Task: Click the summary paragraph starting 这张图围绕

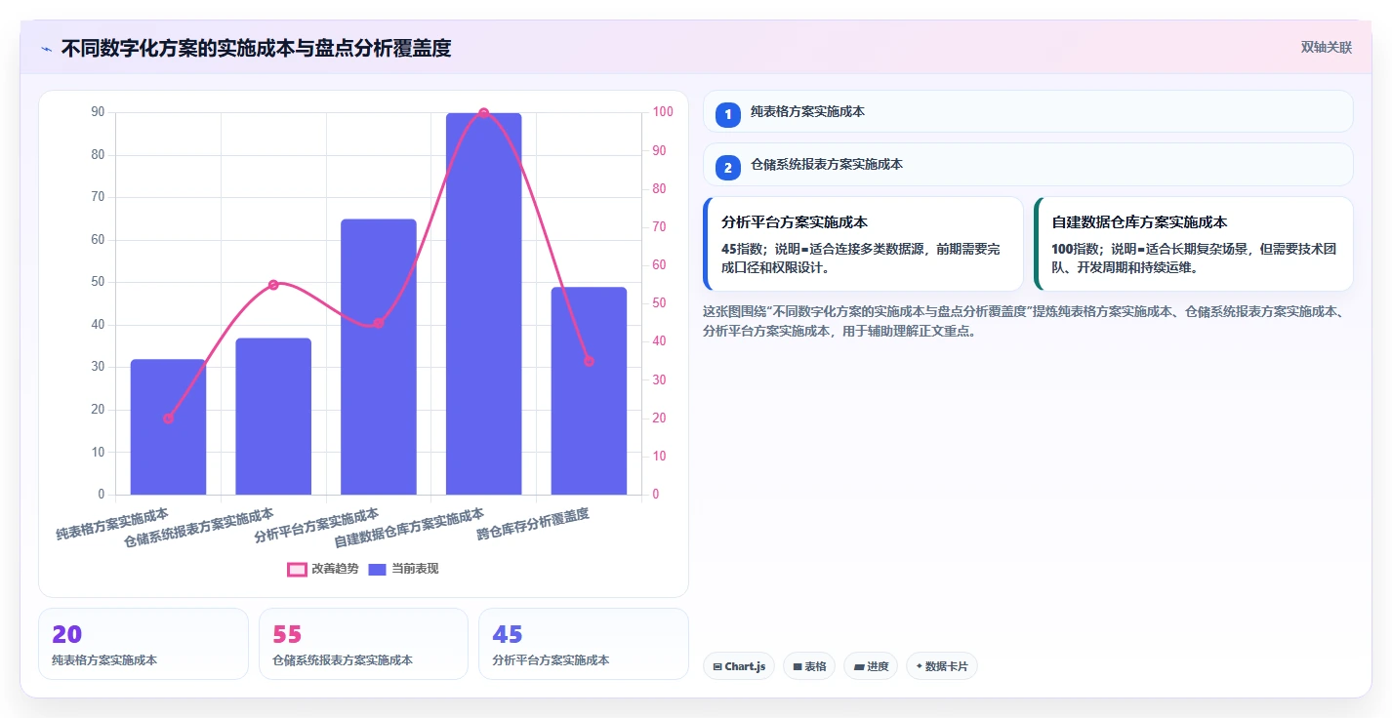Action: pos(1026,321)
